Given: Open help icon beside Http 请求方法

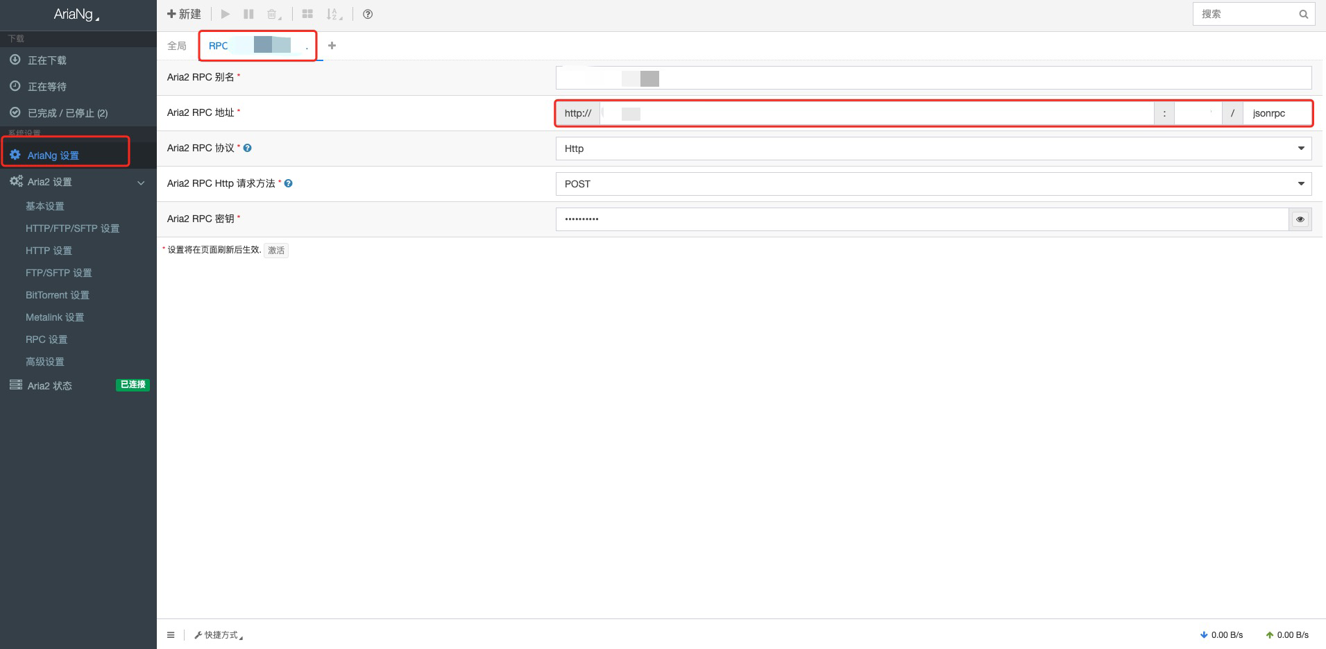Looking at the screenshot, I should click(289, 183).
